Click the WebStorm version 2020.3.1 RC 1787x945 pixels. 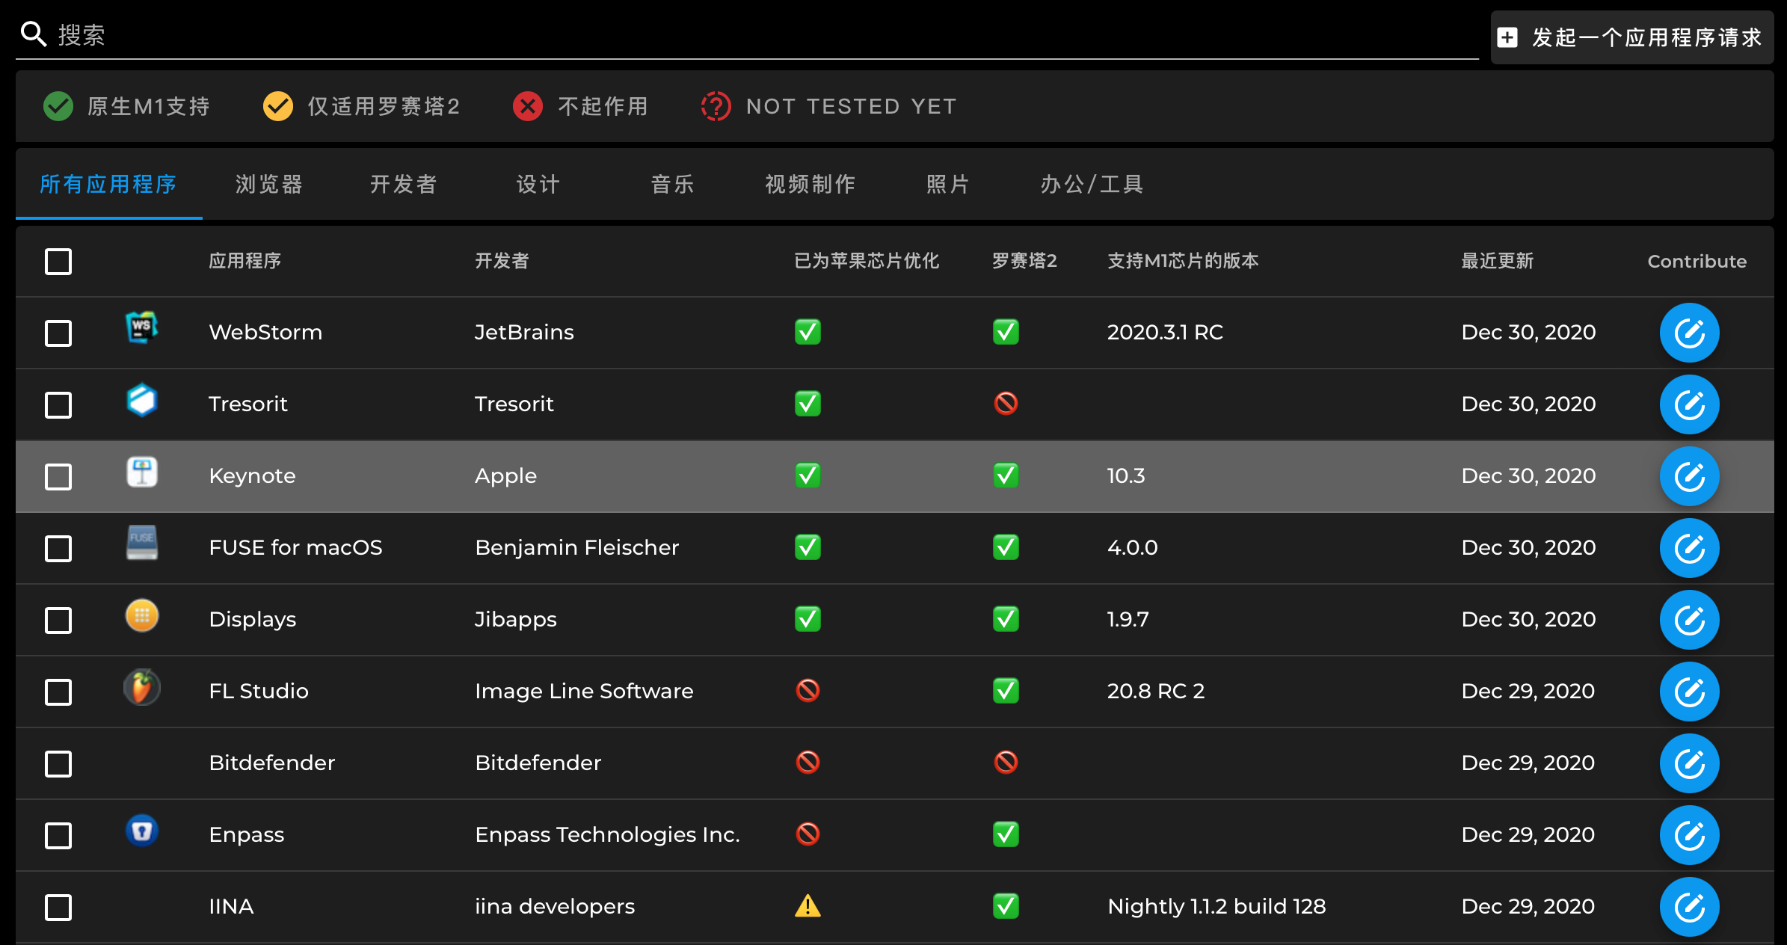[1165, 332]
